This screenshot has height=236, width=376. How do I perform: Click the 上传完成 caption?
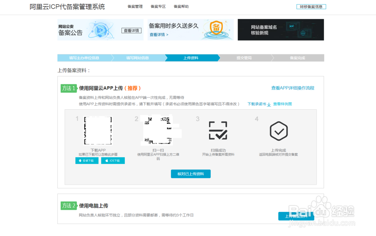point(278,150)
